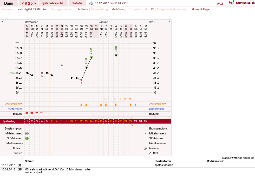Click the left Brustsymptom row label
This screenshot has width=255, height=180.
14,128
